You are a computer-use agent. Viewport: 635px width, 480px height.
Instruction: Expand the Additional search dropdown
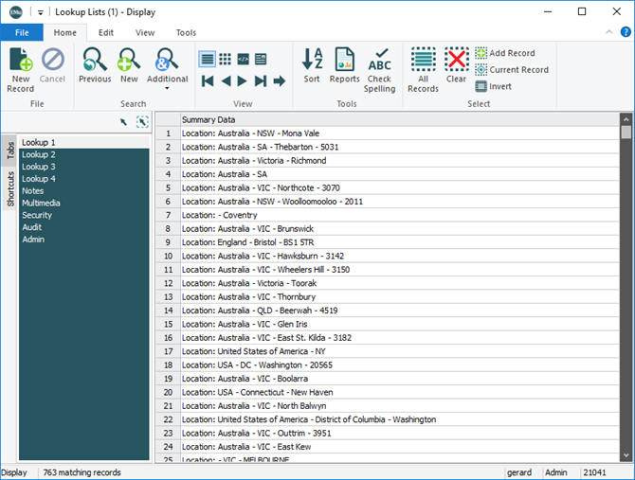(167, 88)
